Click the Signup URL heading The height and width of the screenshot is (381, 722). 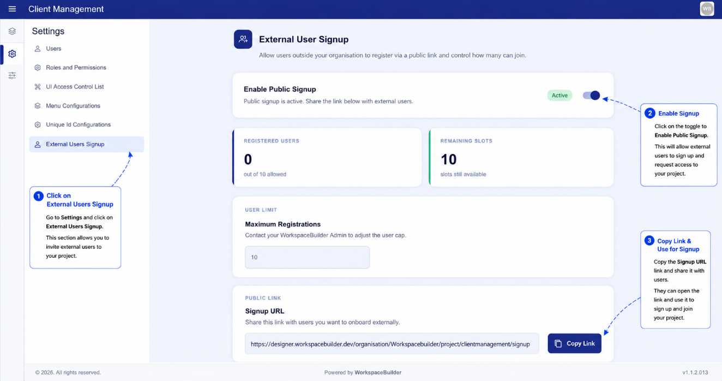tap(265, 311)
